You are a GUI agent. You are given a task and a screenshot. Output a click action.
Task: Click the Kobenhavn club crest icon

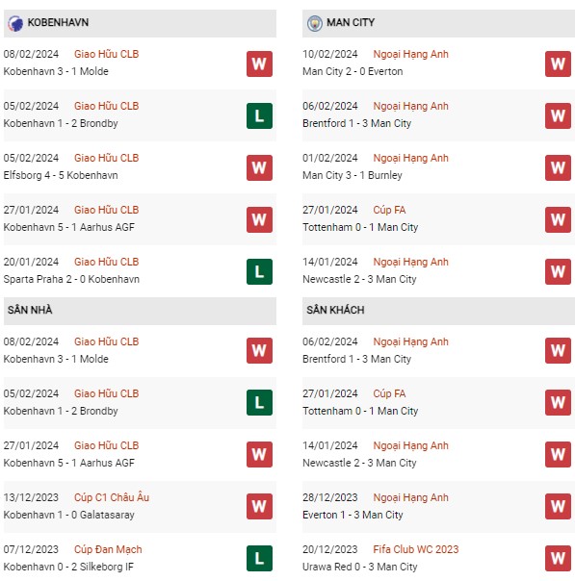tap(14, 23)
